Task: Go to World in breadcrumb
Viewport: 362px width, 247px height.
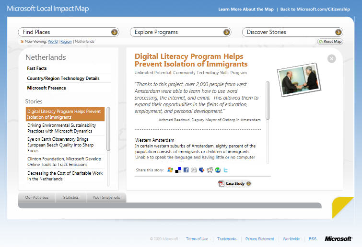Action: [x=53, y=42]
